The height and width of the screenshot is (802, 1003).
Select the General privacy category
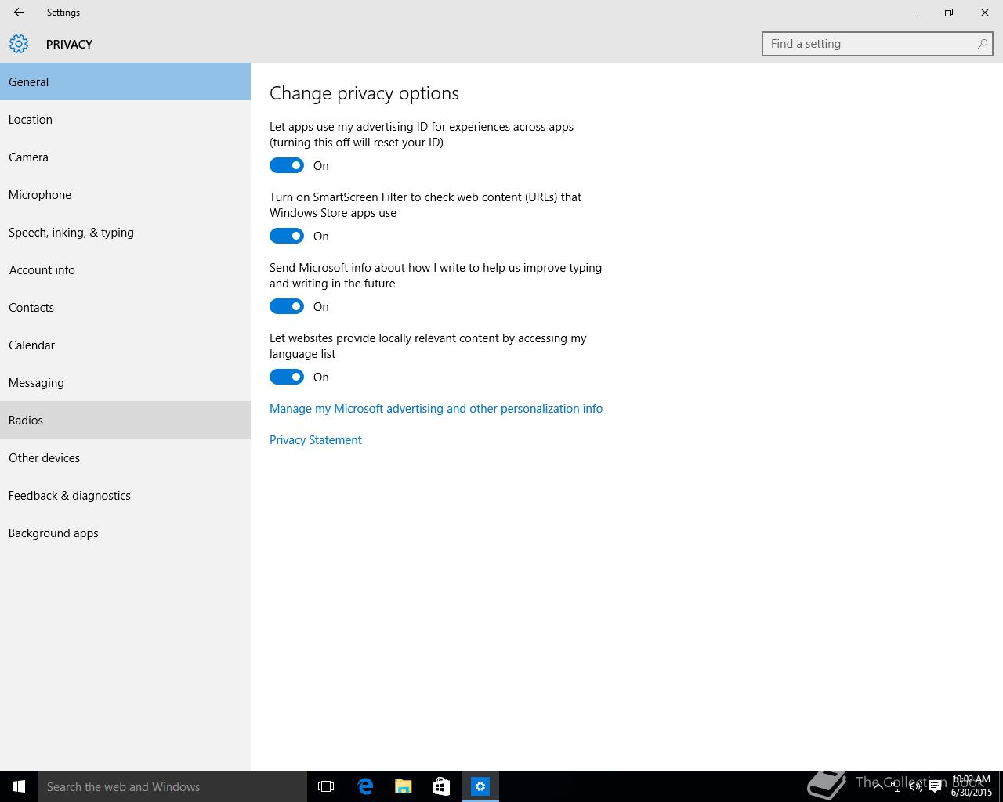pyautogui.click(x=125, y=81)
